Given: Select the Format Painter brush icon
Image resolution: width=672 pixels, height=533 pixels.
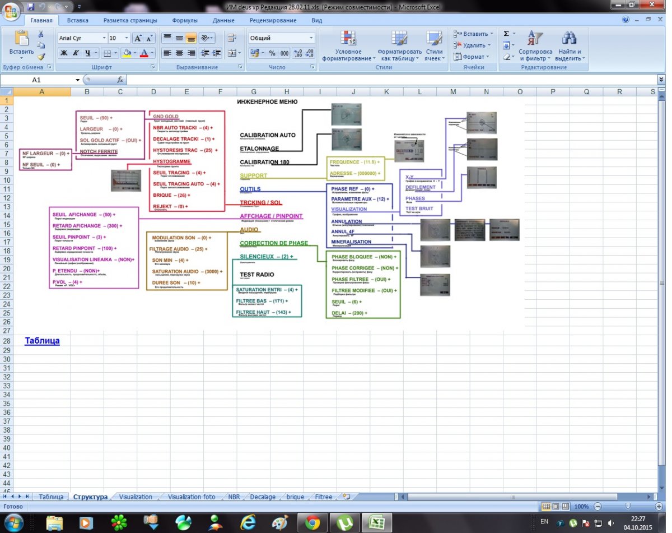Looking at the screenshot, I should pyautogui.click(x=41, y=57).
